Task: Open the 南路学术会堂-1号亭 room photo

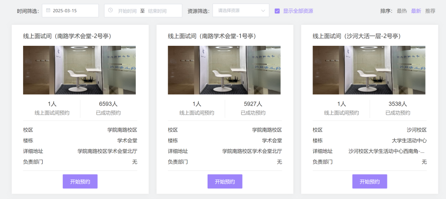Action: pyautogui.click(x=224, y=70)
